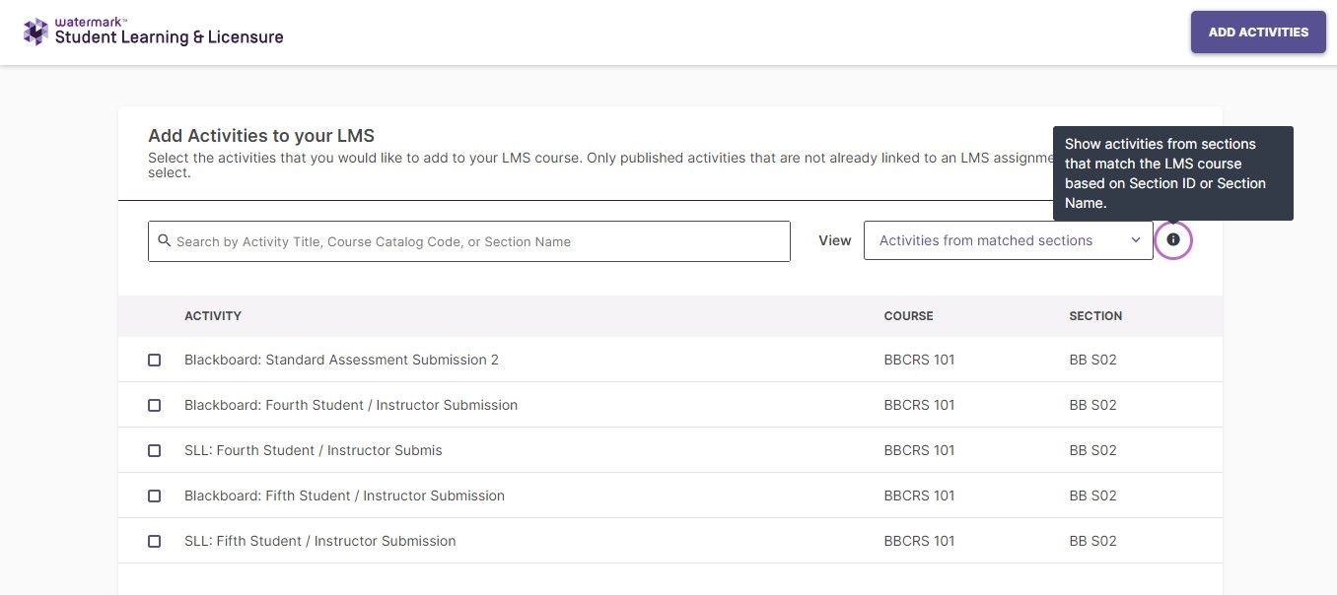
Task: Click the 'Student Learning & Licensure' title
Action: 169,37
